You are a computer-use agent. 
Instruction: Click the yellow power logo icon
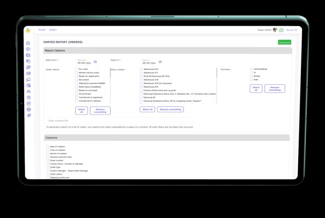click(28, 30)
